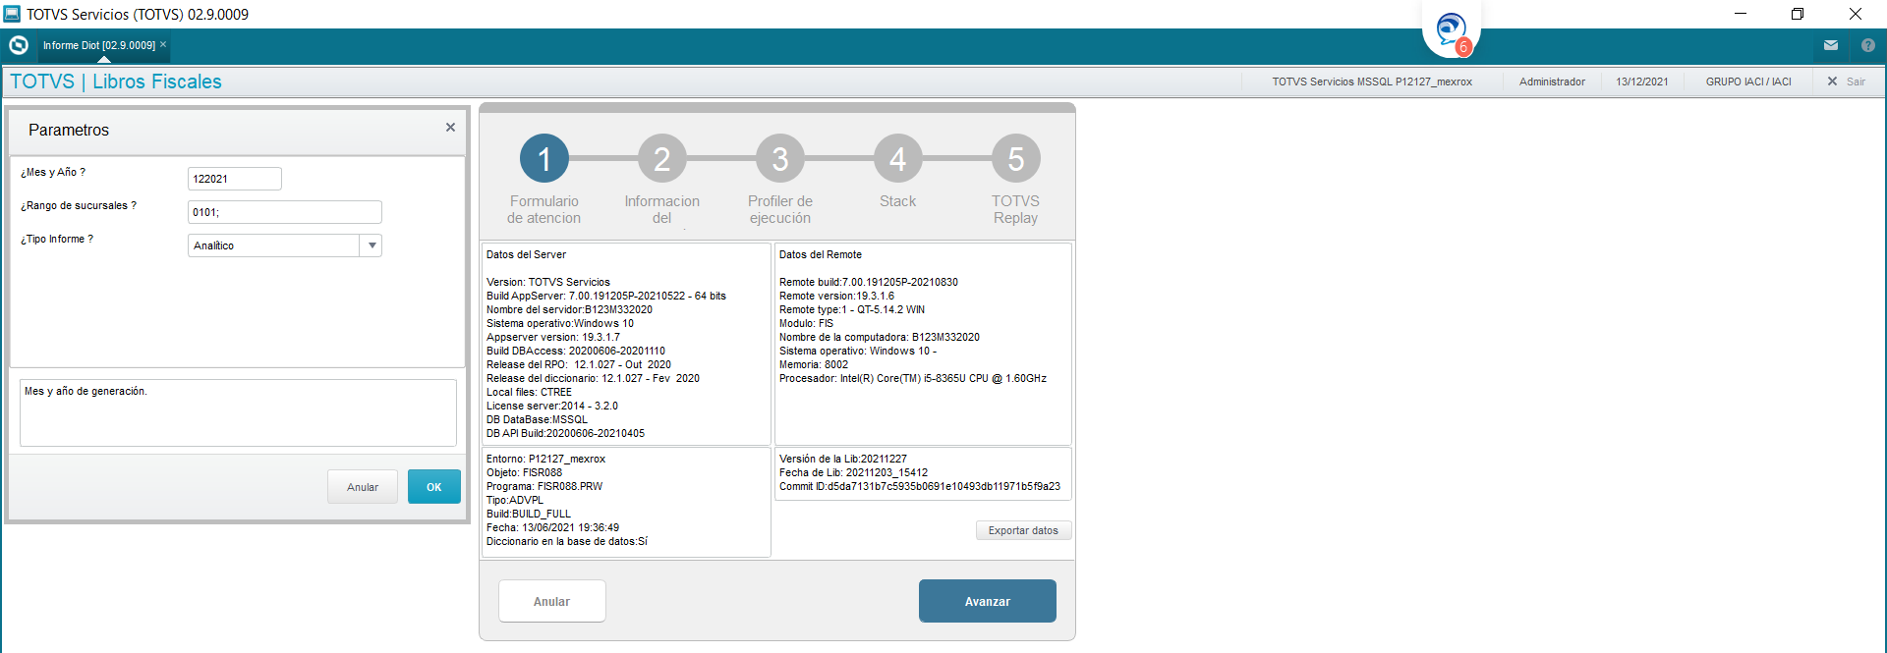Minimize the TOTVS Servicios window

pos(1741,14)
